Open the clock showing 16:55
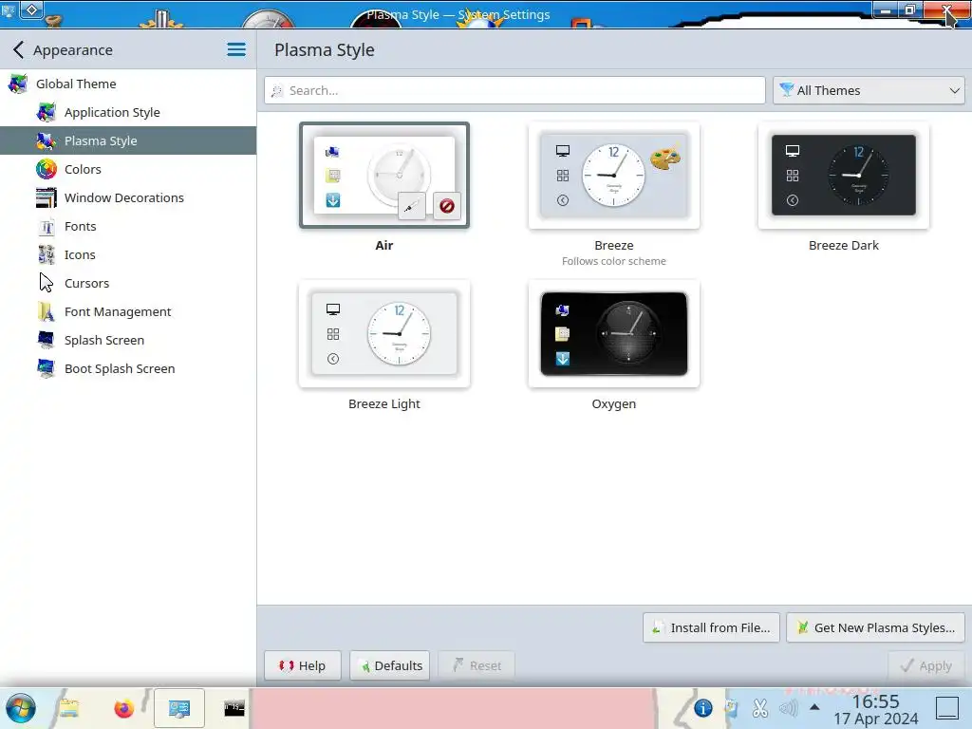 (875, 709)
